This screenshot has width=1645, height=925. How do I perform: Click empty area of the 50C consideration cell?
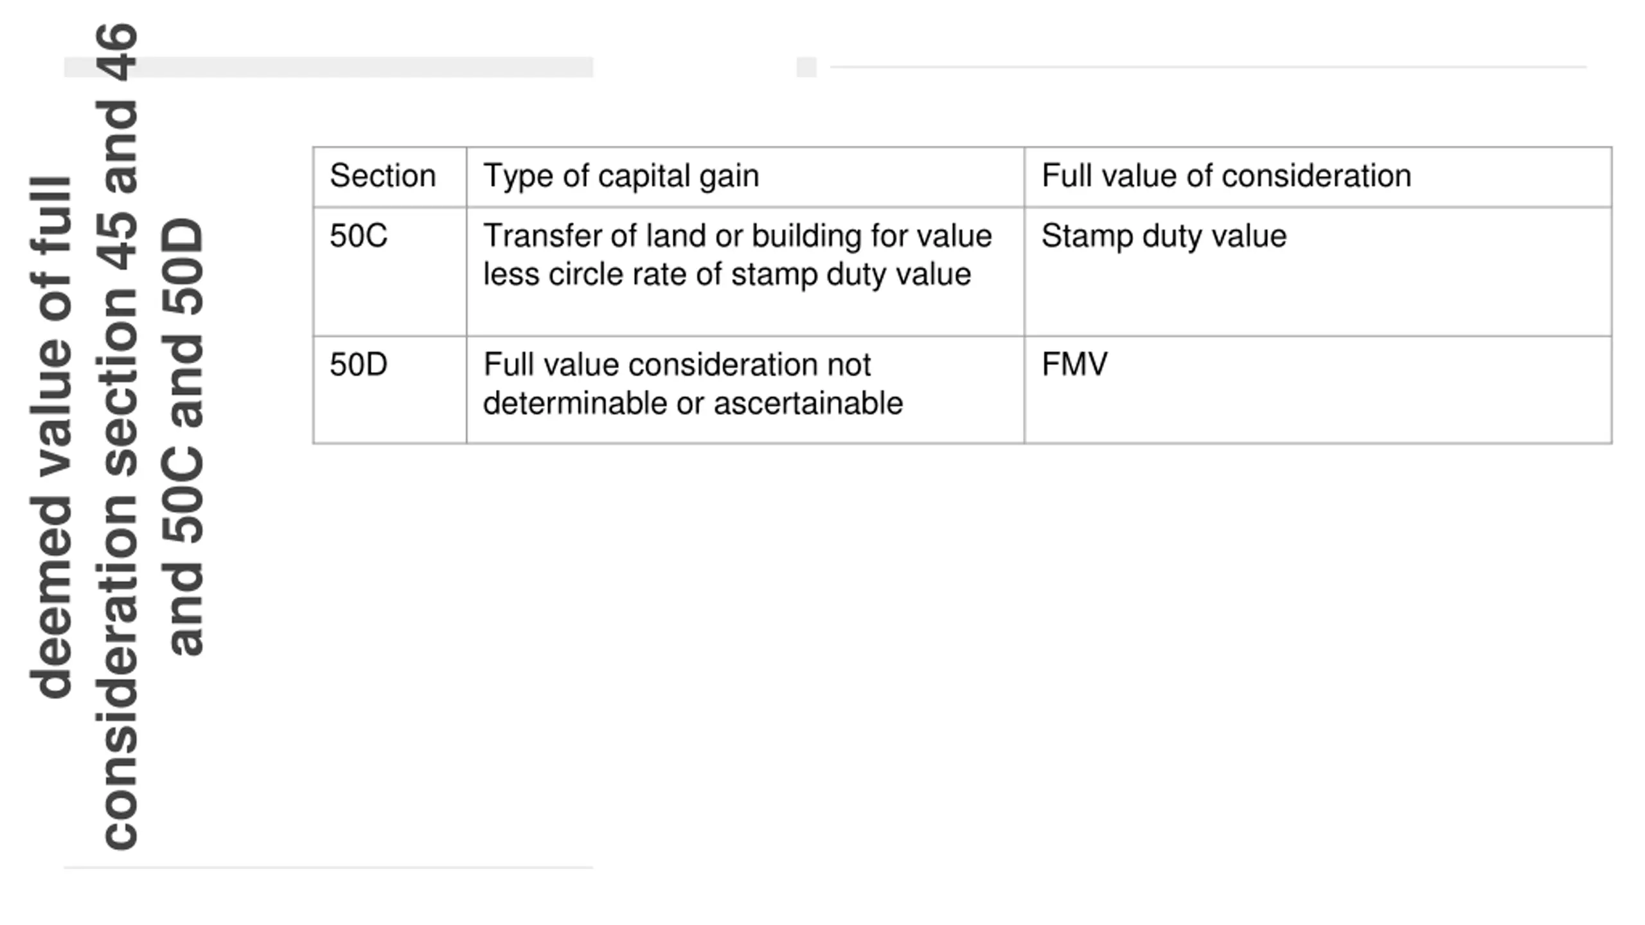point(1318,295)
